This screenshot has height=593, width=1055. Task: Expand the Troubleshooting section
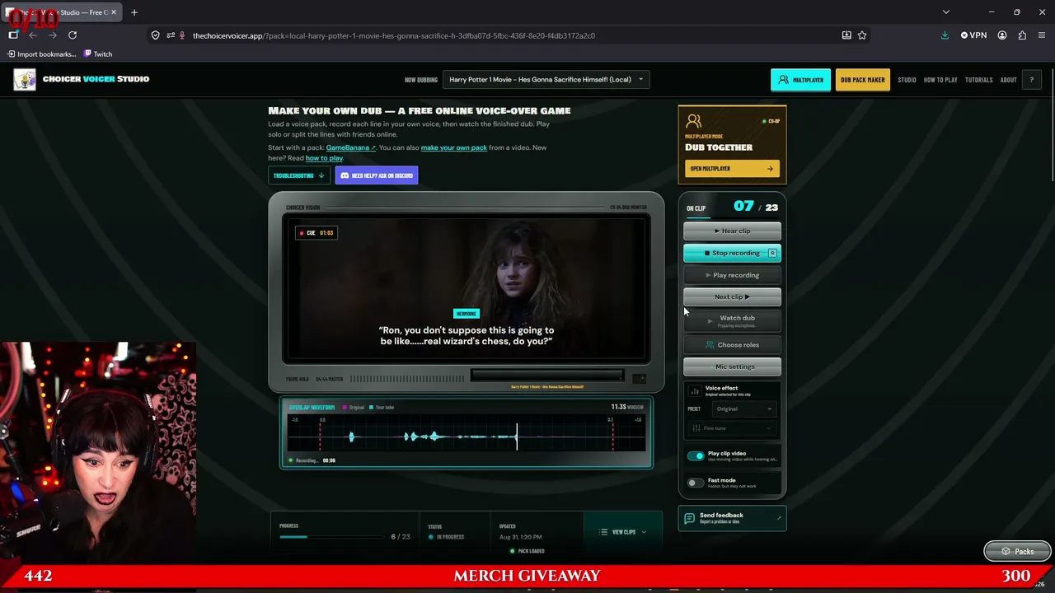(298, 175)
